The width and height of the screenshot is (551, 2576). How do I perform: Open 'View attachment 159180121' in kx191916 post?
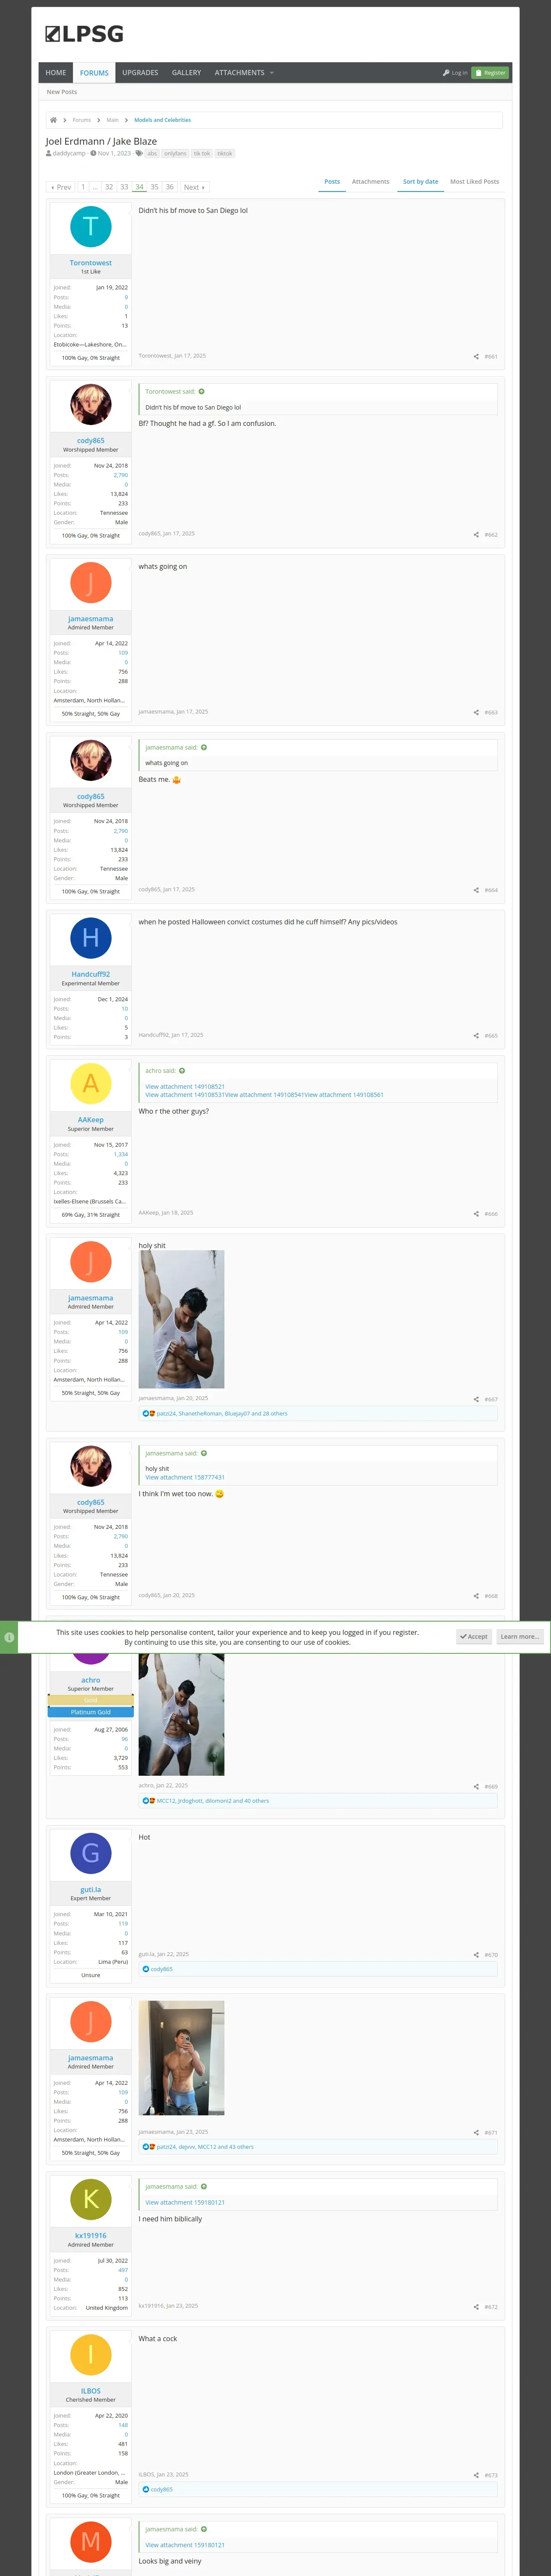click(x=185, y=2202)
